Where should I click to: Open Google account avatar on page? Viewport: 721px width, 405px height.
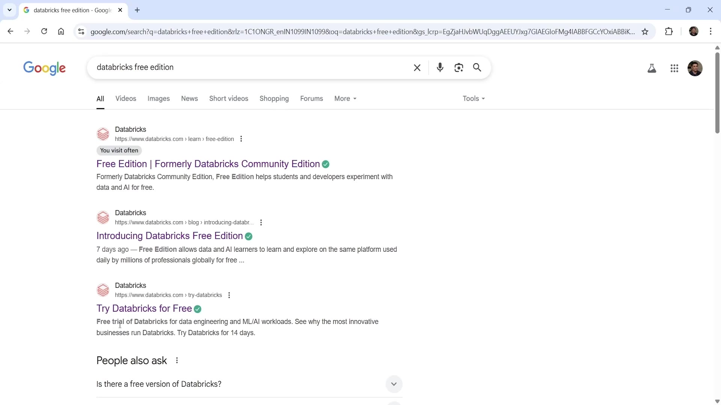pos(695,69)
